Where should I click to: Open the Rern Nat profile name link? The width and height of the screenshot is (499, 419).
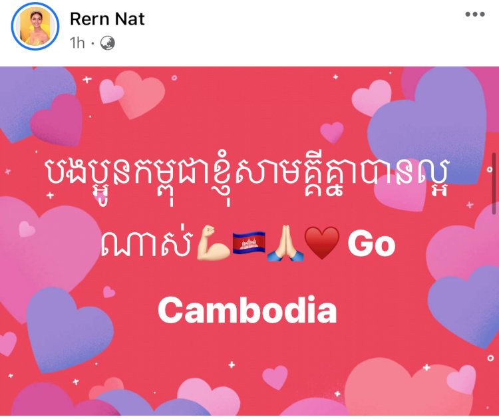(107, 19)
